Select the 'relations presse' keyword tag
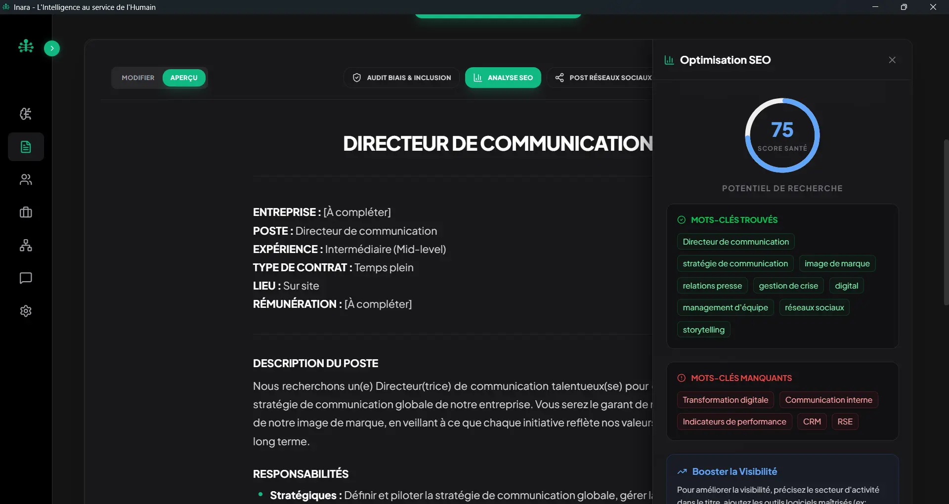 click(712, 286)
